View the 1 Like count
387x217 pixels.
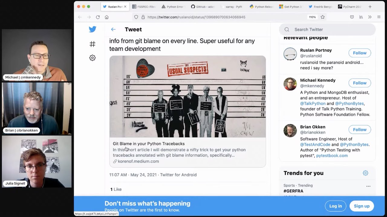click(116, 189)
